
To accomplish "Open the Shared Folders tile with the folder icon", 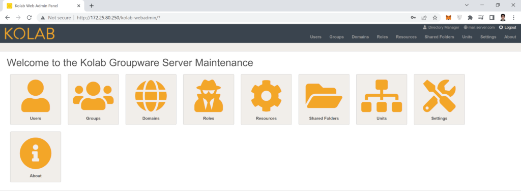I will coord(324,99).
